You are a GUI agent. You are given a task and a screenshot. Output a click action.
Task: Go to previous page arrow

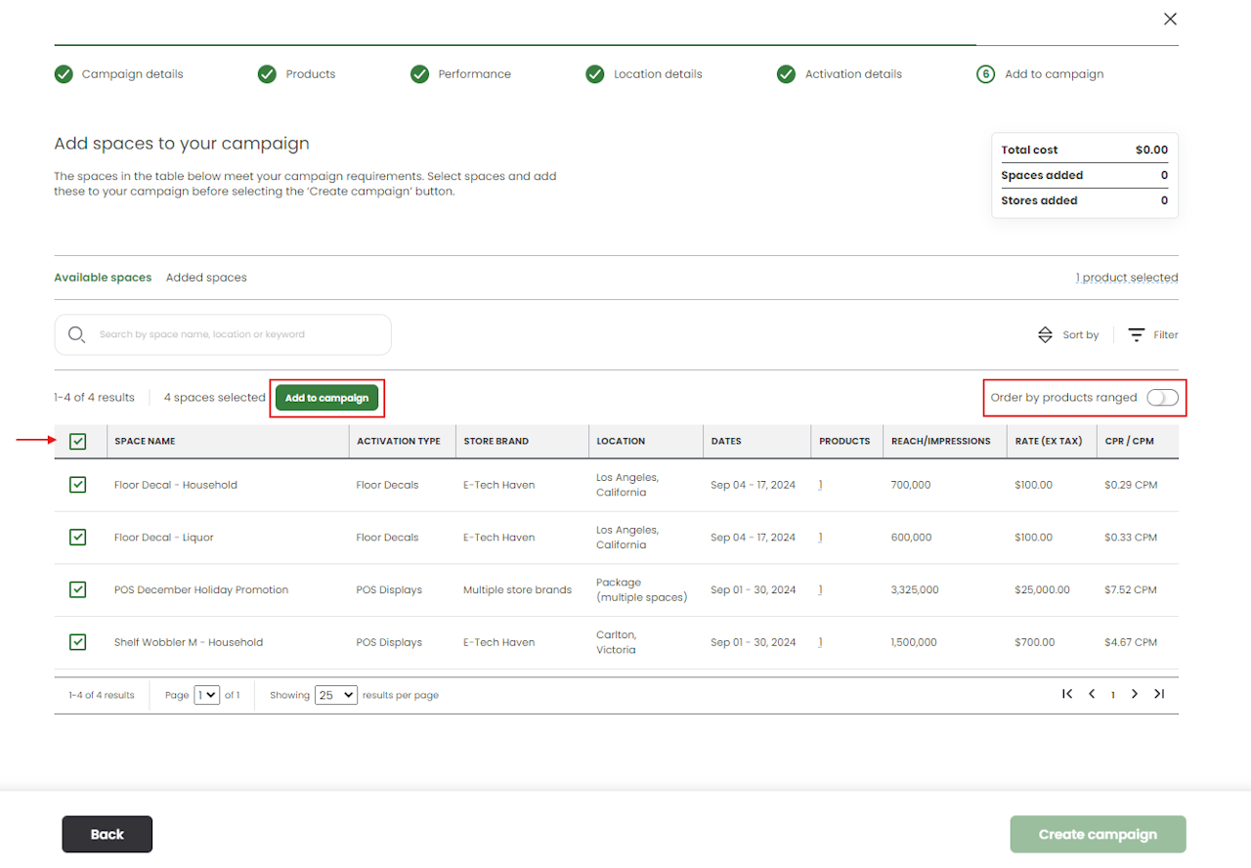pos(1092,694)
